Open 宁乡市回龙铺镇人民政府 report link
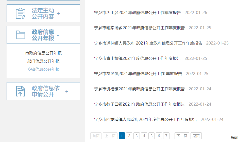This screenshot has height=142, width=238. point(145,119)
